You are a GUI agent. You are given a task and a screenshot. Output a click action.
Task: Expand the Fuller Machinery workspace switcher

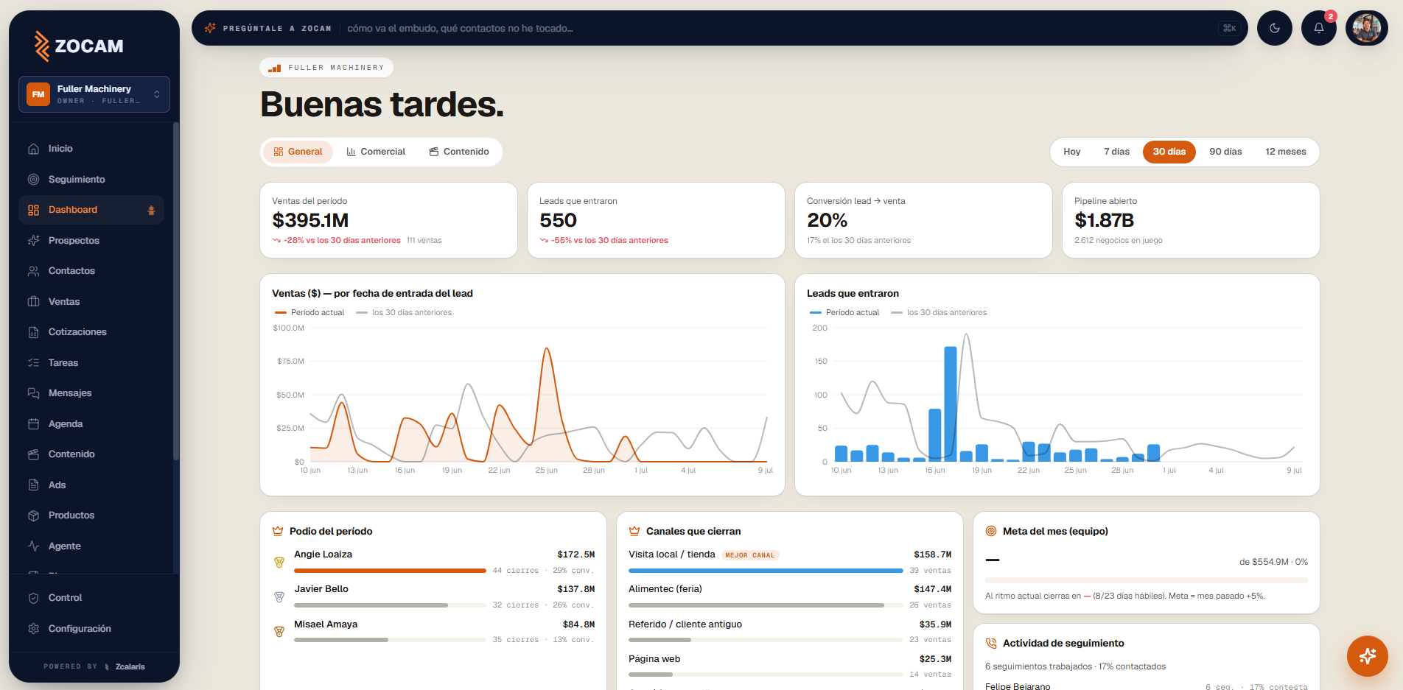click(x=94, y=94)
